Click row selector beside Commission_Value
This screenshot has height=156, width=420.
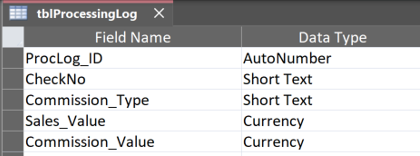[x=13, y=142]
